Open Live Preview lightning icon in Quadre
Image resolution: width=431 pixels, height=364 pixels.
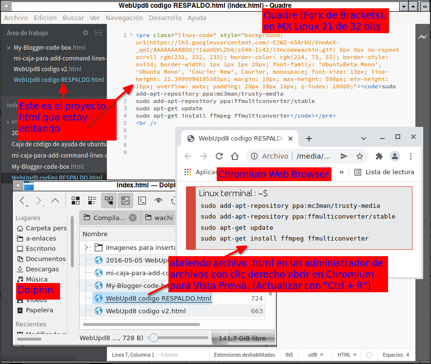[x=423, y=37]
